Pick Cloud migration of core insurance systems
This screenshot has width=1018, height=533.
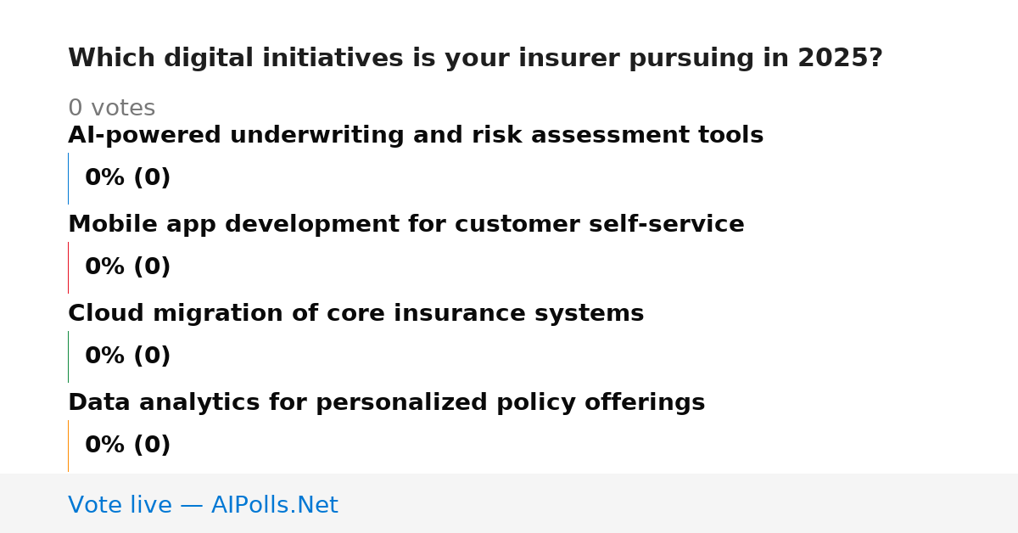click(x=356, y=314)
